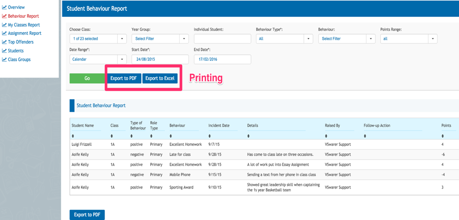Select student Luigi Frizzell row

(264, 144)
